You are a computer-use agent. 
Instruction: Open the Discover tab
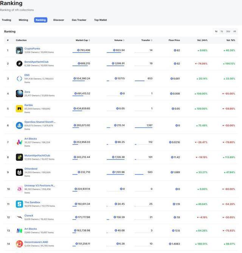point(59,20)
